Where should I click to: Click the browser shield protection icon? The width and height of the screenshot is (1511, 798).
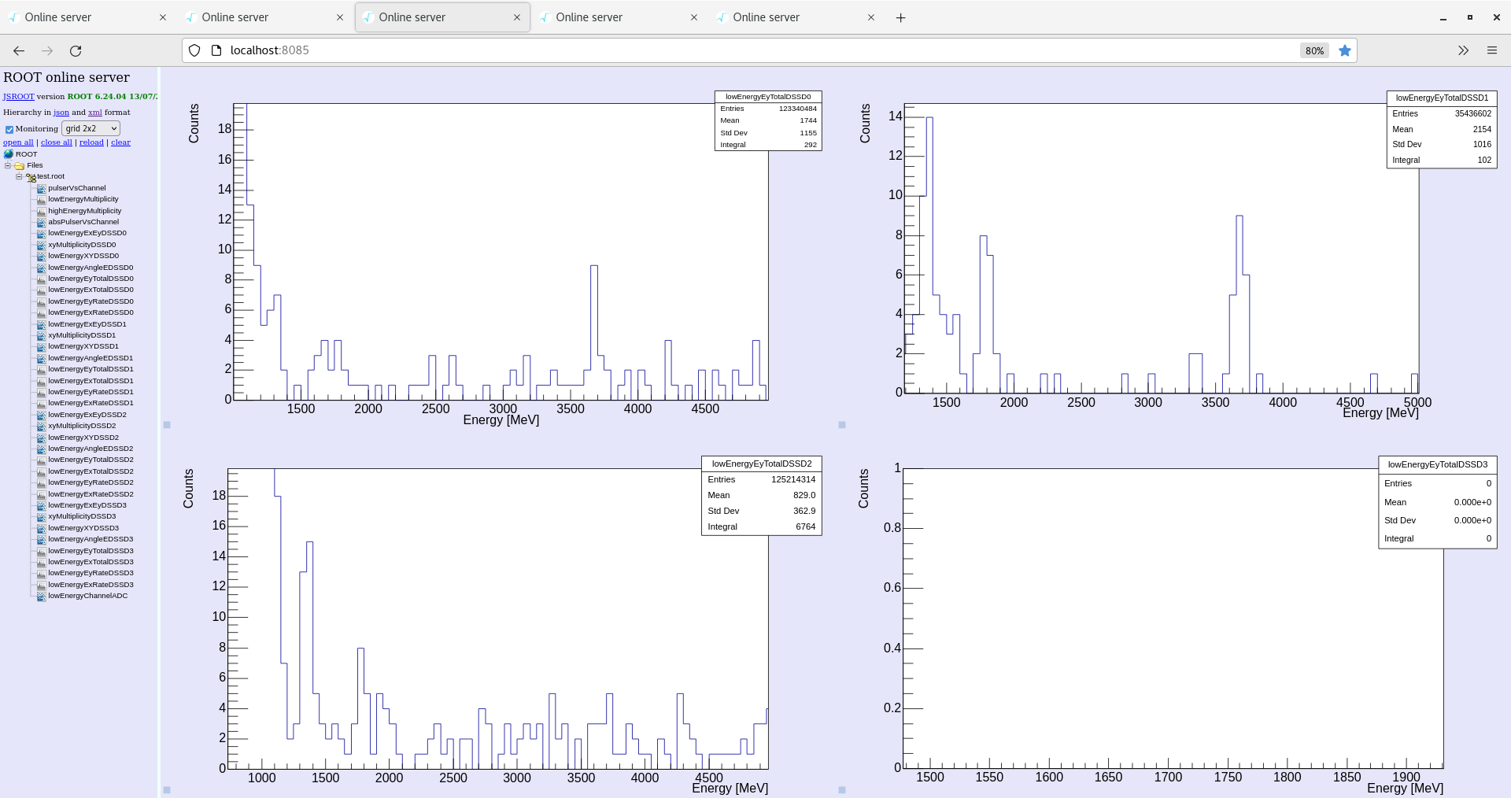tap(194, 50)
